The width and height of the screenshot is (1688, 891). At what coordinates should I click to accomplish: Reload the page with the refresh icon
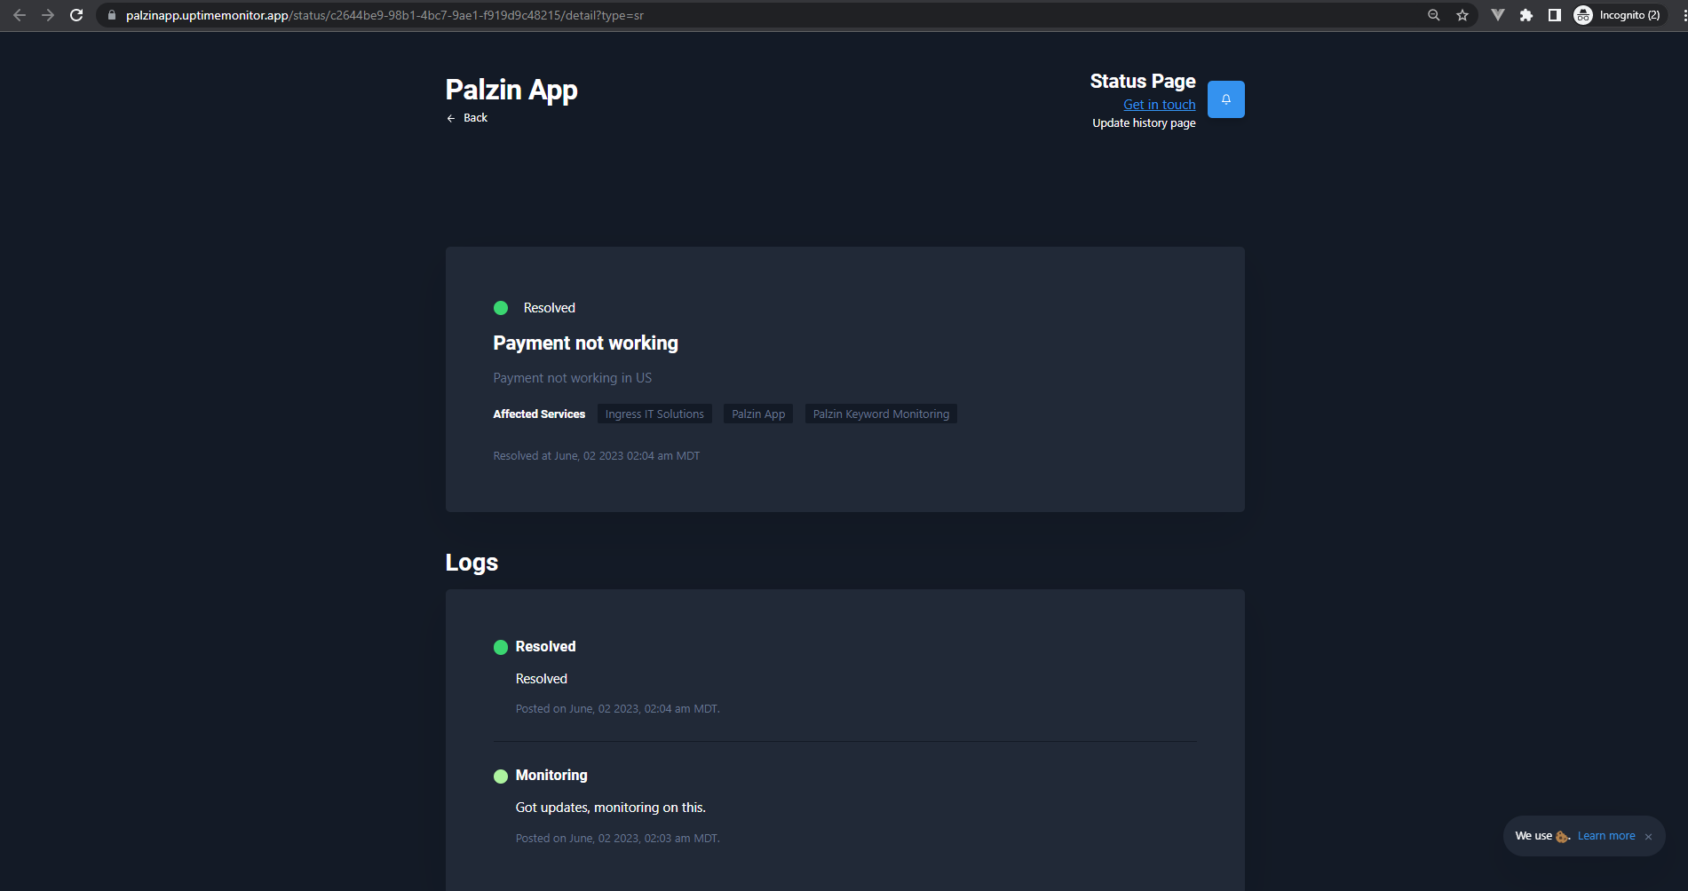(x=76, y=15)
